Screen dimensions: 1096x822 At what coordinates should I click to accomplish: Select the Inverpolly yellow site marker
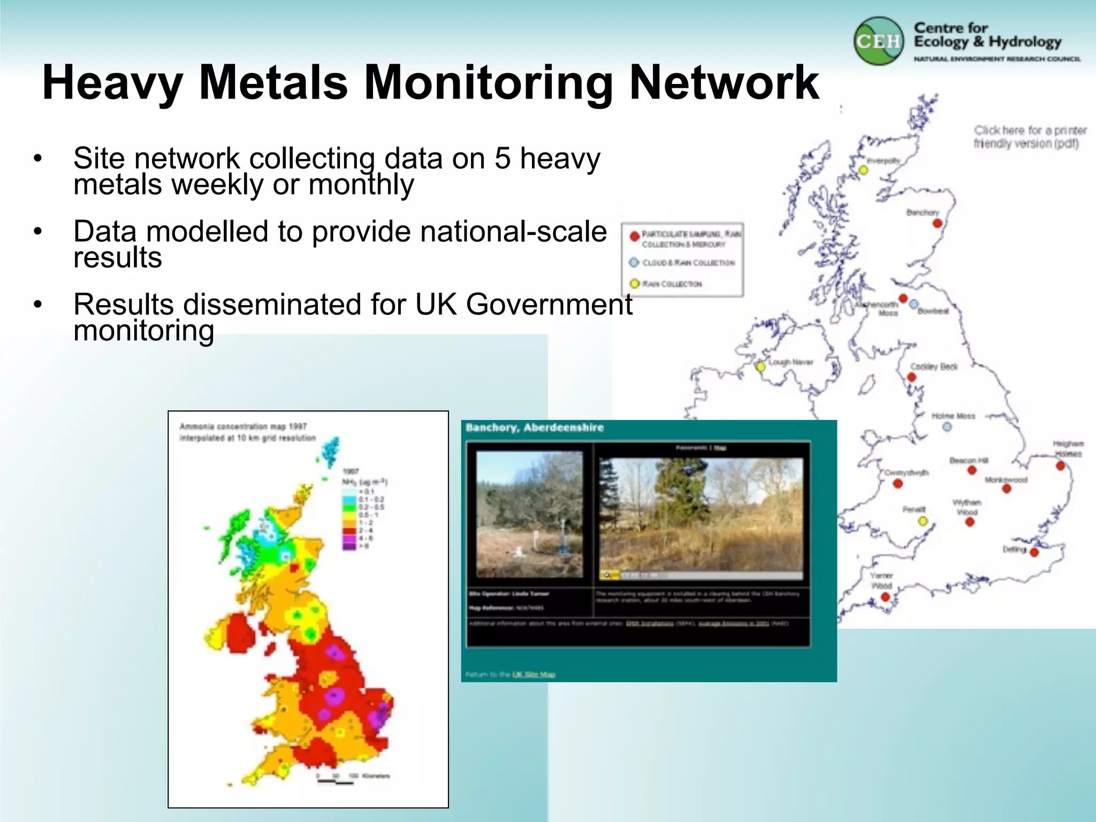point(863,170)
